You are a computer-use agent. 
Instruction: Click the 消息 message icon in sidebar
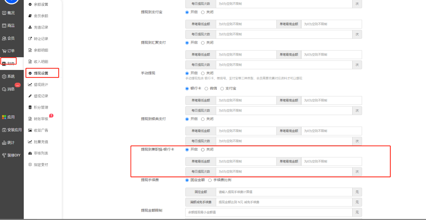4,89
